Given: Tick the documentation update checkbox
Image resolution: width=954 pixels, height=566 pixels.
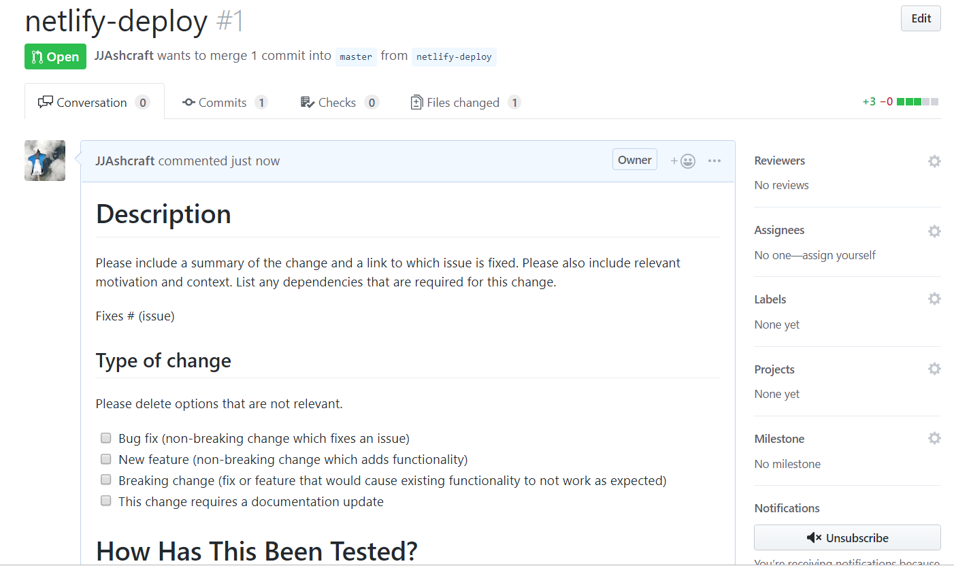Looking at the screenshot, I should (106, 501).
